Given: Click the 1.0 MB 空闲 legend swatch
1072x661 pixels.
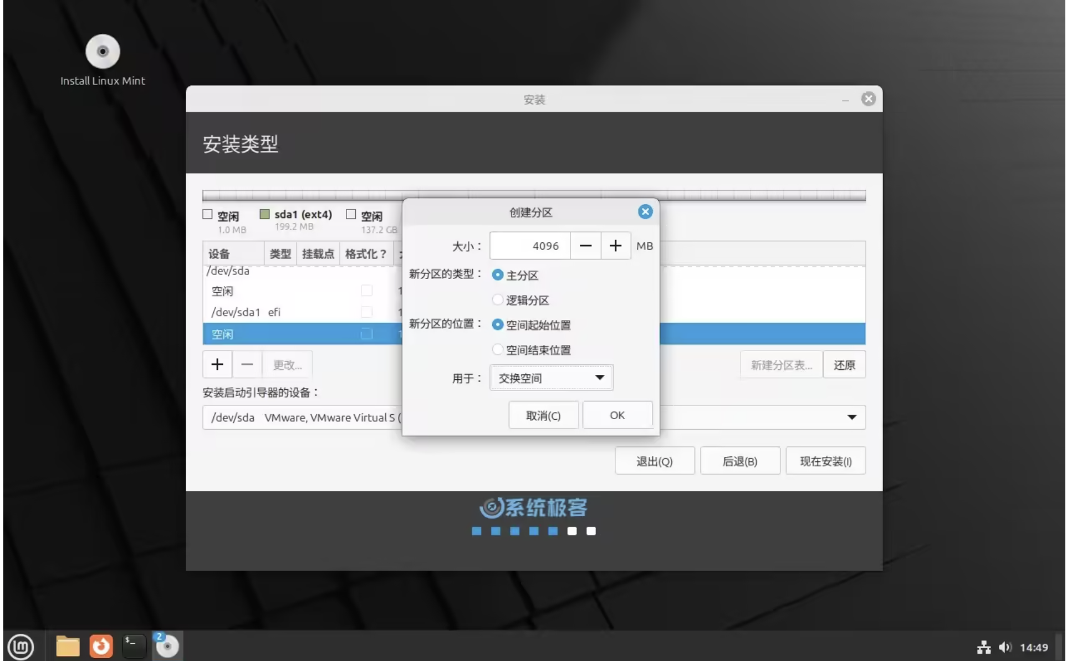Looking at the screenshot, I should [208, 214].
